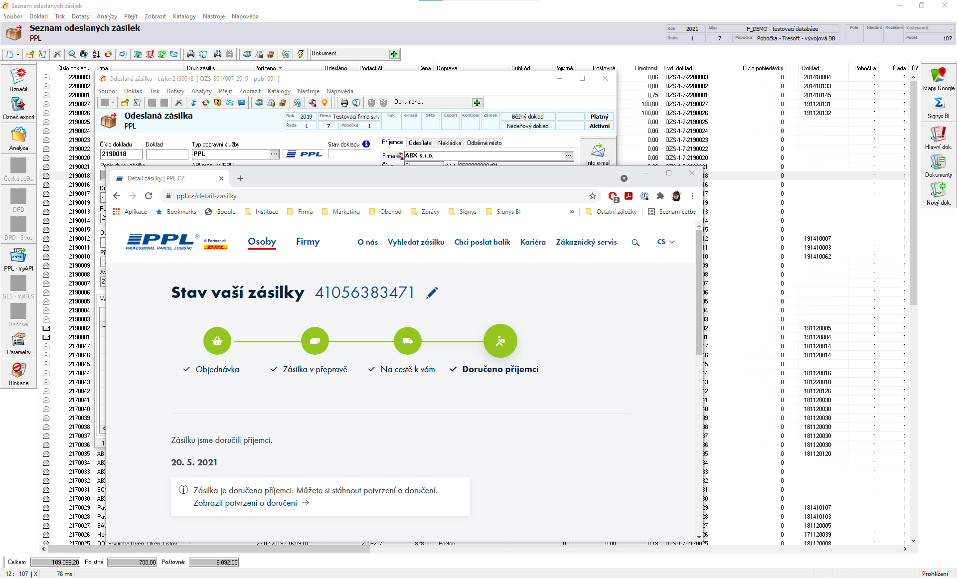Click Nový dok. in right panel
Viewport: 957px width, 578px height.
pos(939,193)
